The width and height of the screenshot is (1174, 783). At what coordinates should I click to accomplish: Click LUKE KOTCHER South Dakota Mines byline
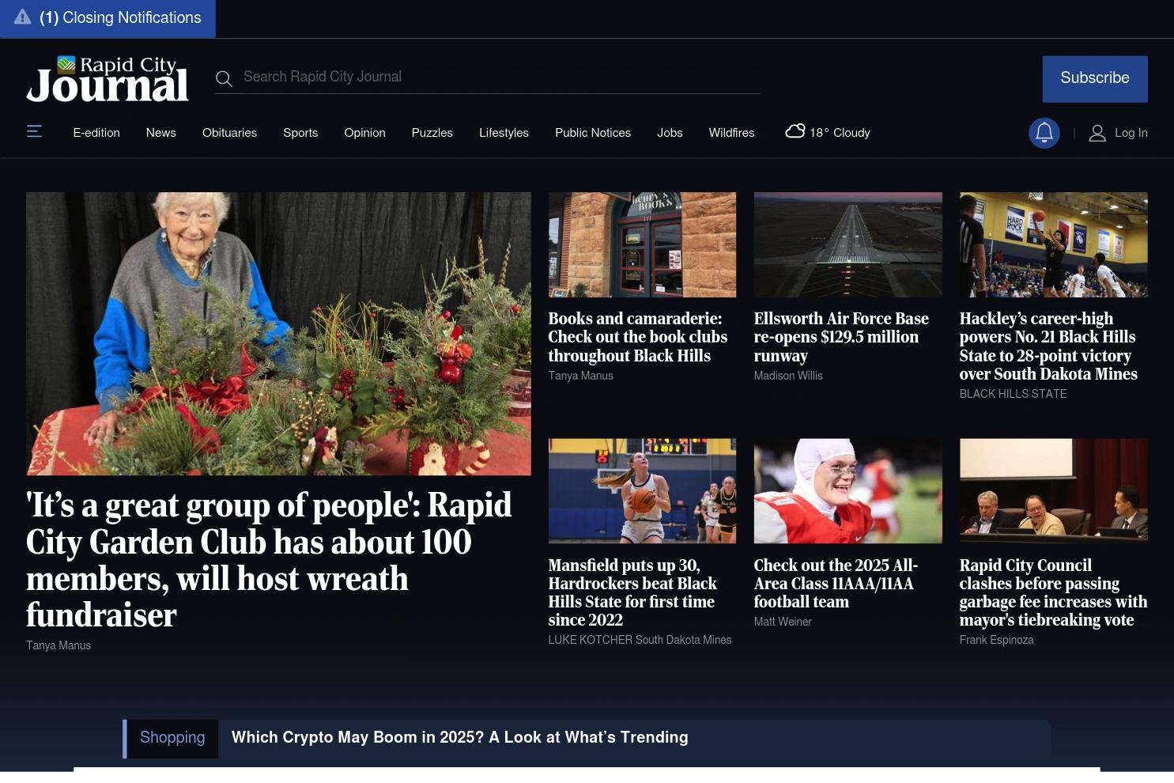pos(640,640)
